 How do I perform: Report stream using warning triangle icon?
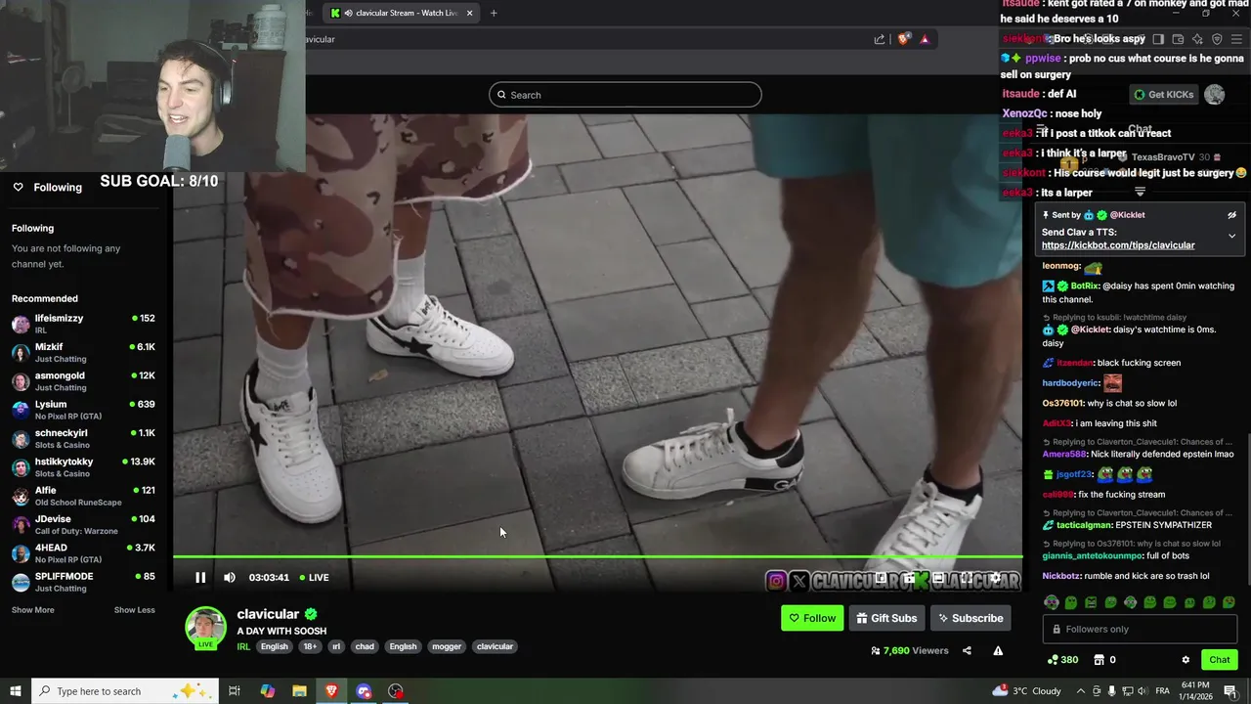[998, 651]
